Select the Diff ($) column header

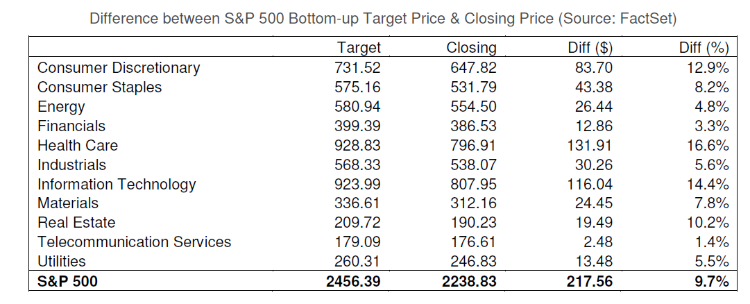click(x=590, y=48)
